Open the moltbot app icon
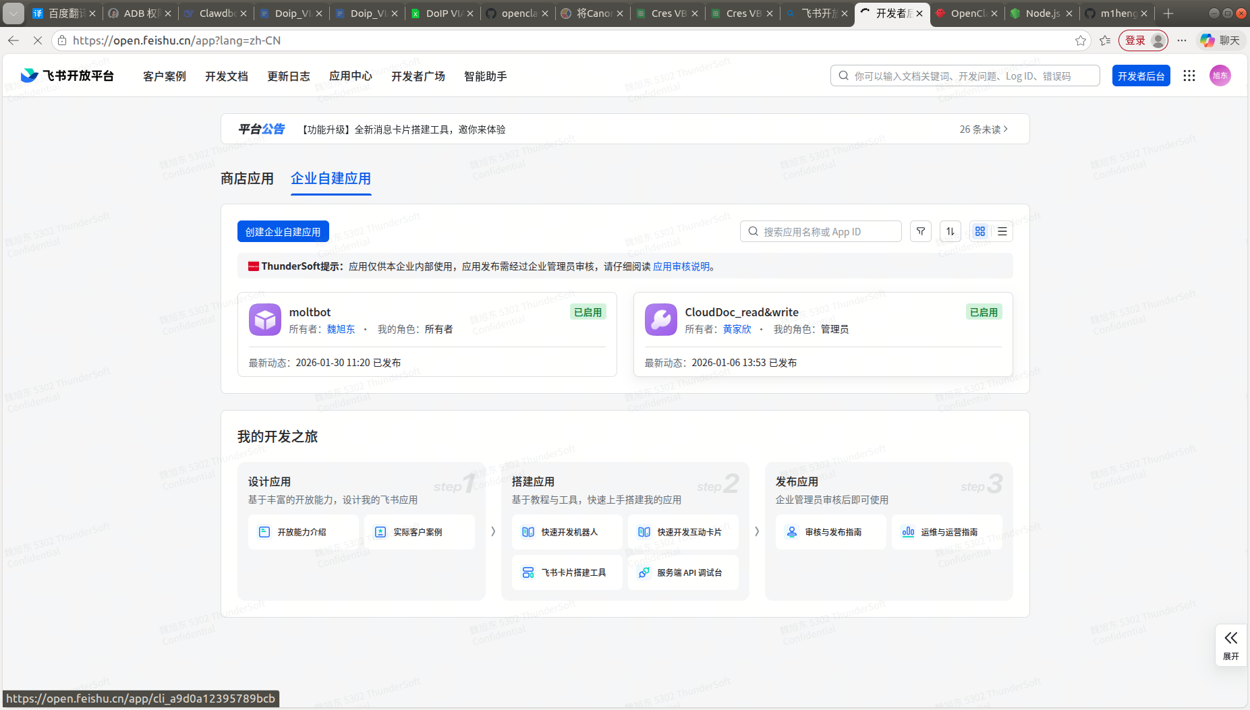 click(x=265, y=320)
